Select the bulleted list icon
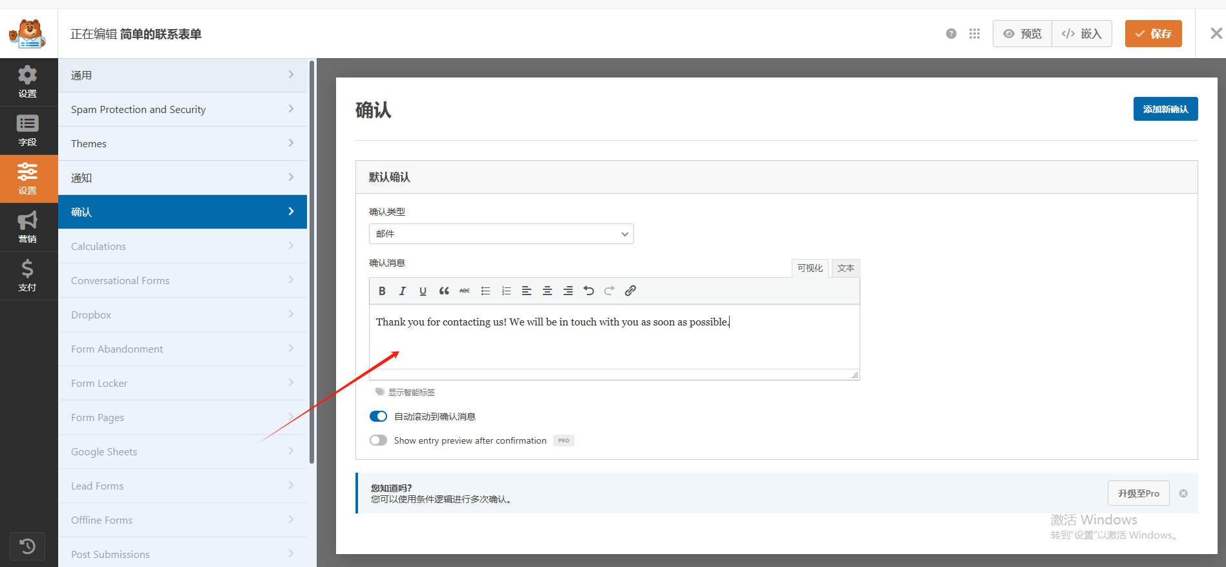Image resolution: width=1226 pixels, height=567 pixels. pos(485,291)
